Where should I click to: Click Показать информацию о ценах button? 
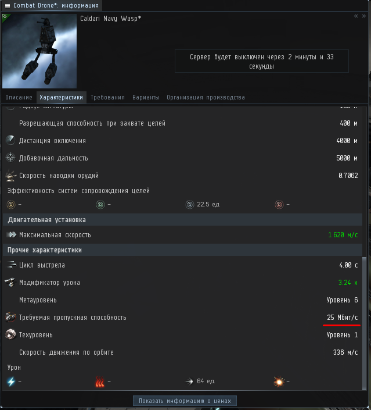point(185,401)
